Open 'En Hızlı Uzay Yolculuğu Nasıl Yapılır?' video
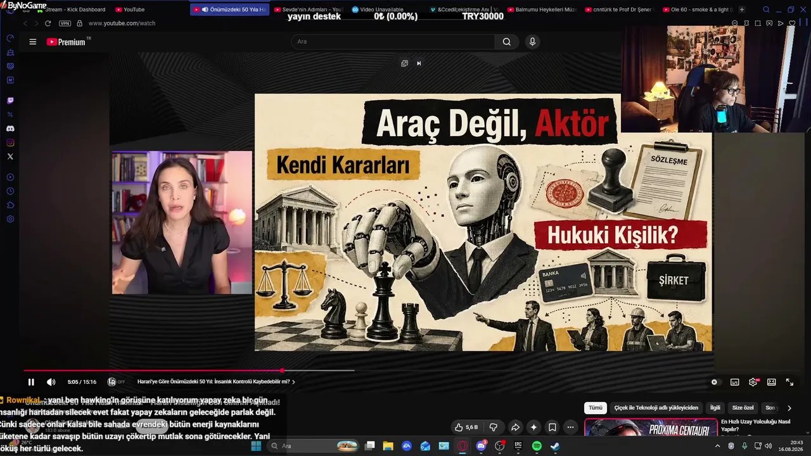 (756, 426)
